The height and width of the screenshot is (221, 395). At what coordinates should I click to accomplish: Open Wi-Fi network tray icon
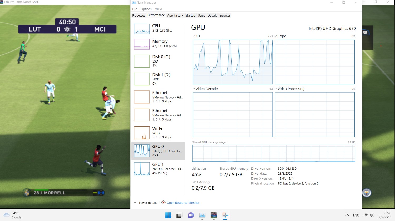pos(366,215)
